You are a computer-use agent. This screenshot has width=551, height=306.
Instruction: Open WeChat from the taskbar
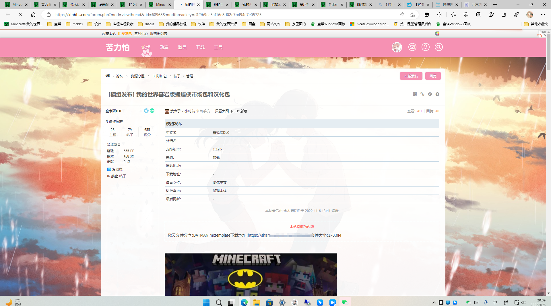tap(345, 302)
